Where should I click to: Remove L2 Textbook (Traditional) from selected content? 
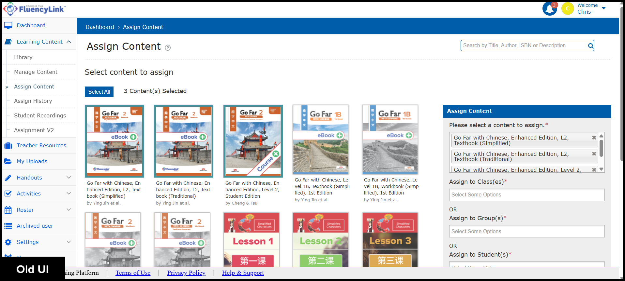pyautogui.click(x=594, y=154)
